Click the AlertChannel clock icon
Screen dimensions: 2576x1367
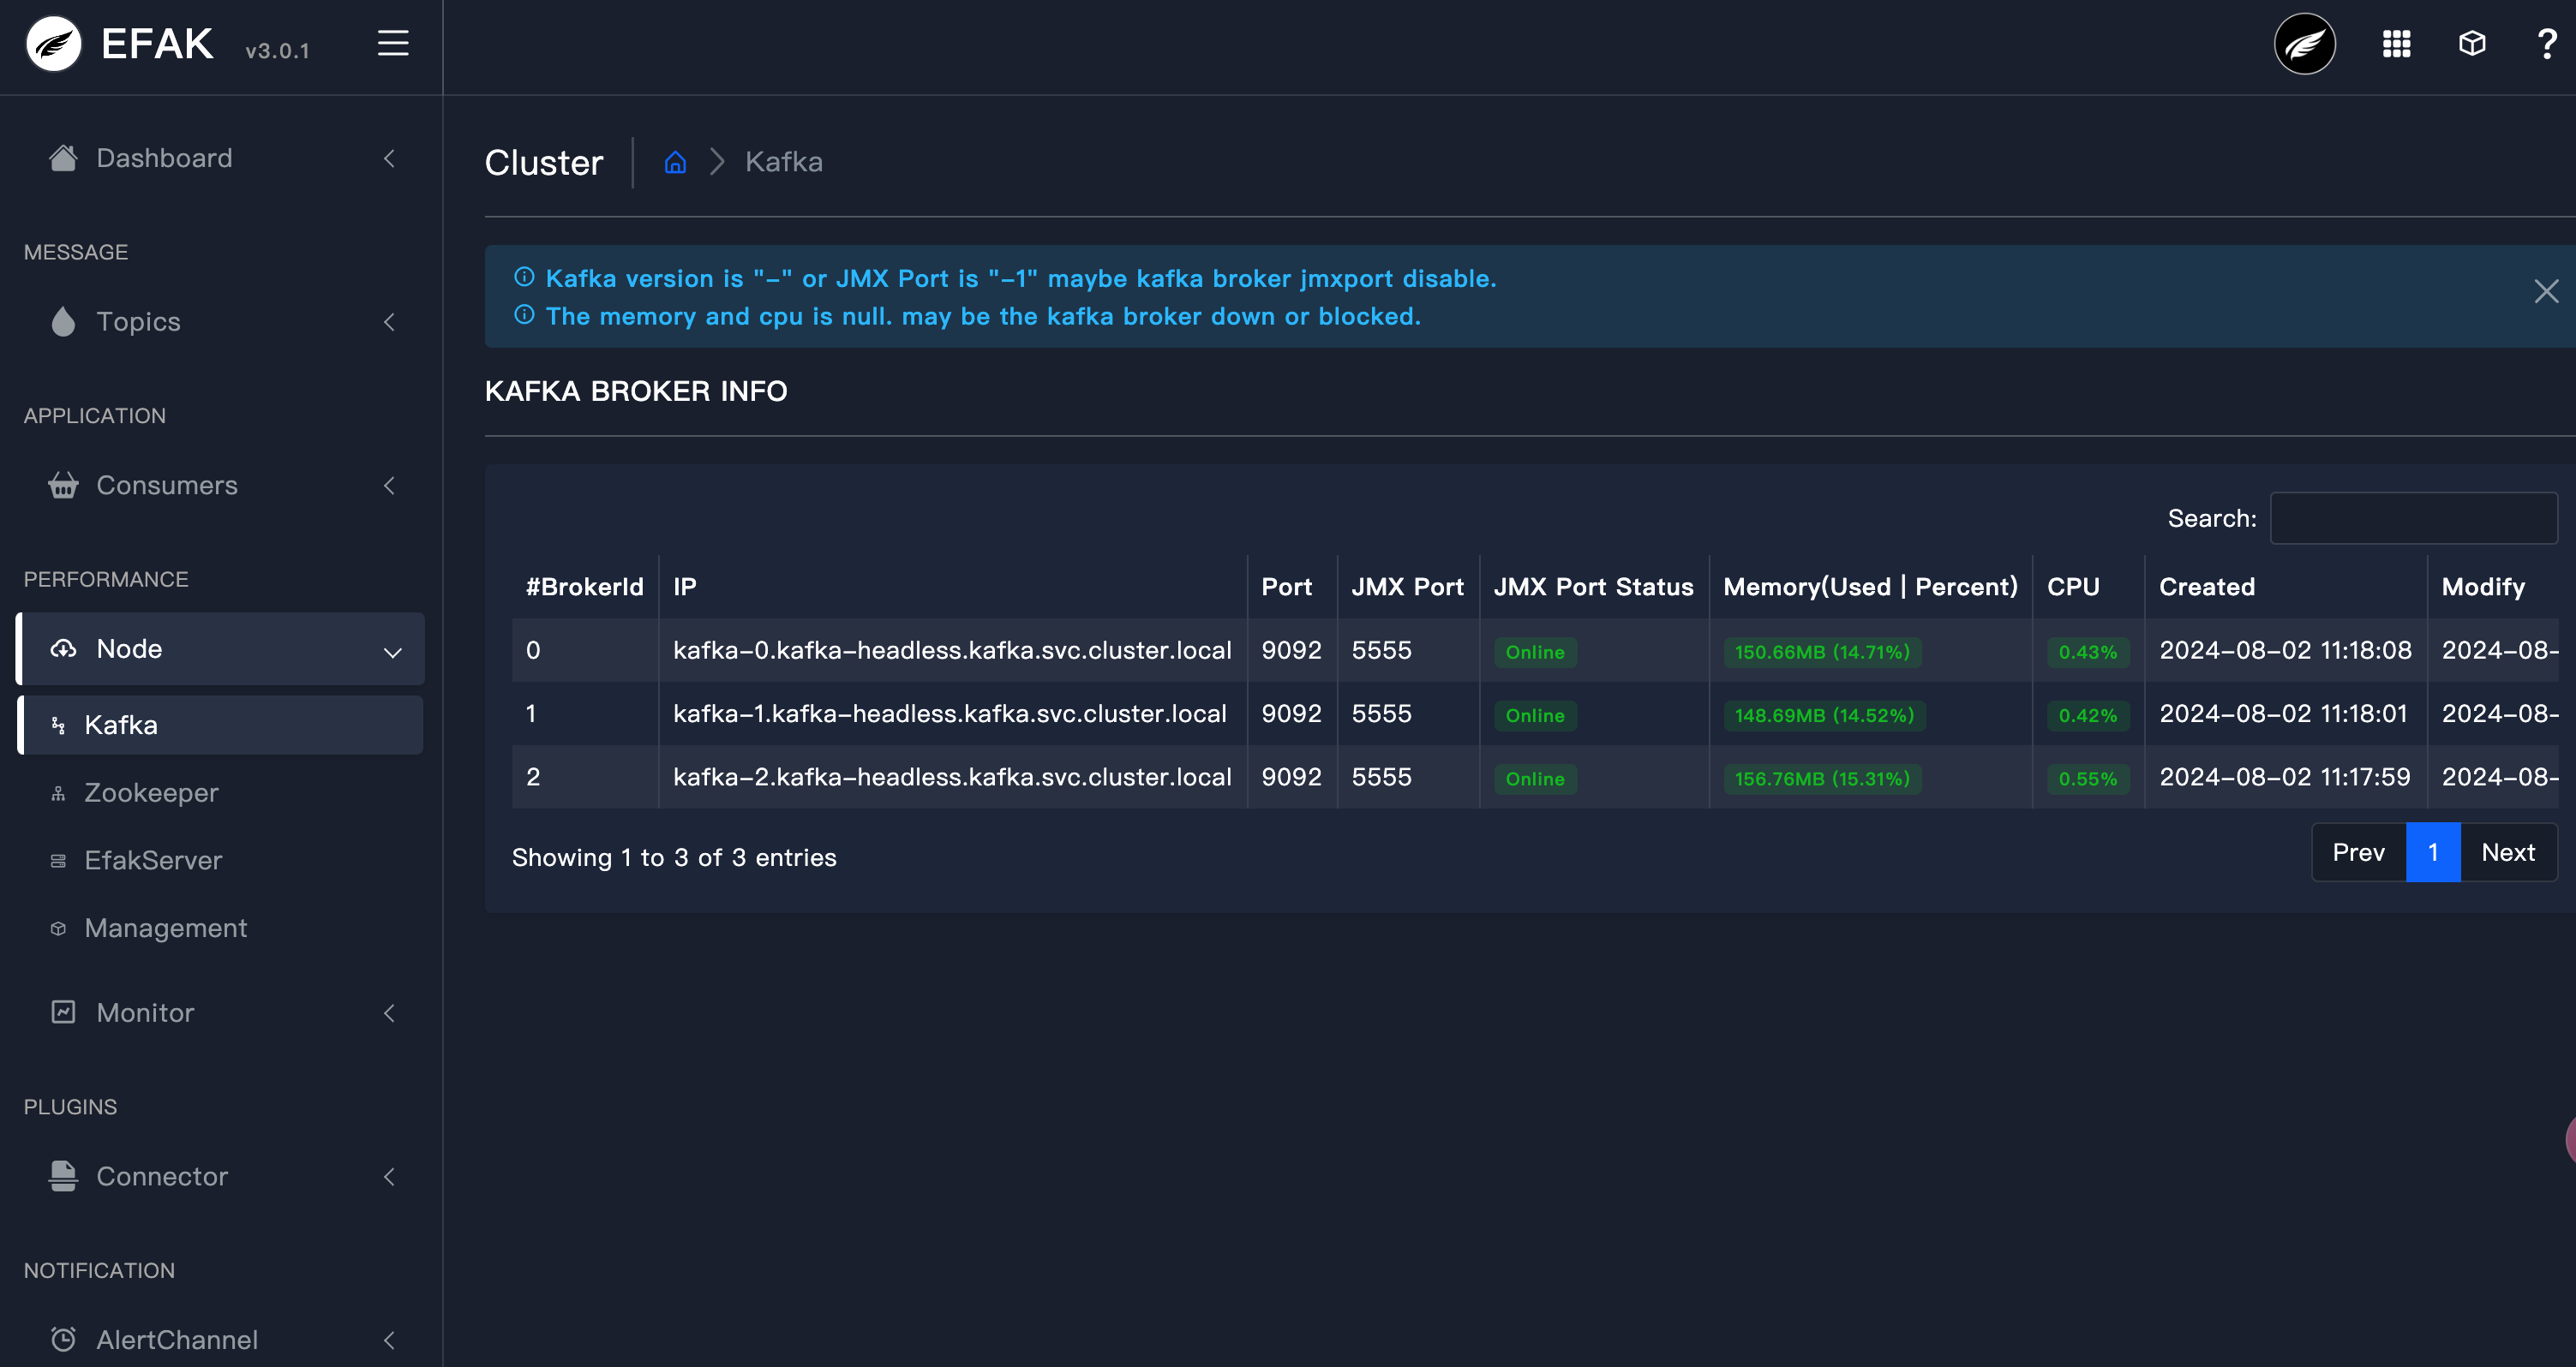point(63,1339)
